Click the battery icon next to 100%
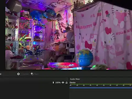This screenshot has width=132, height=99. 53,82
